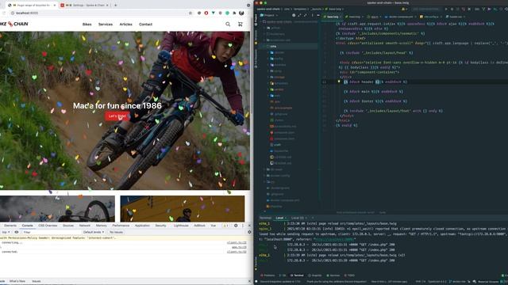Open the shopping cart icon
Screen dimensions: 508x285
tap(240, 25)
